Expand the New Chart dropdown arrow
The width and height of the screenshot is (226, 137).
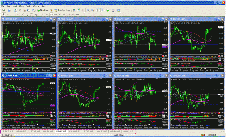pos(6,10)
